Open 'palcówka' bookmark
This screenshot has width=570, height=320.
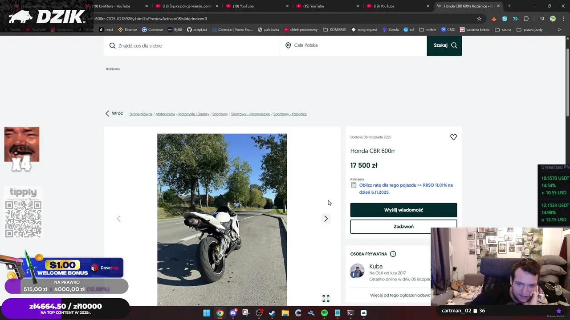coord(268,30)
